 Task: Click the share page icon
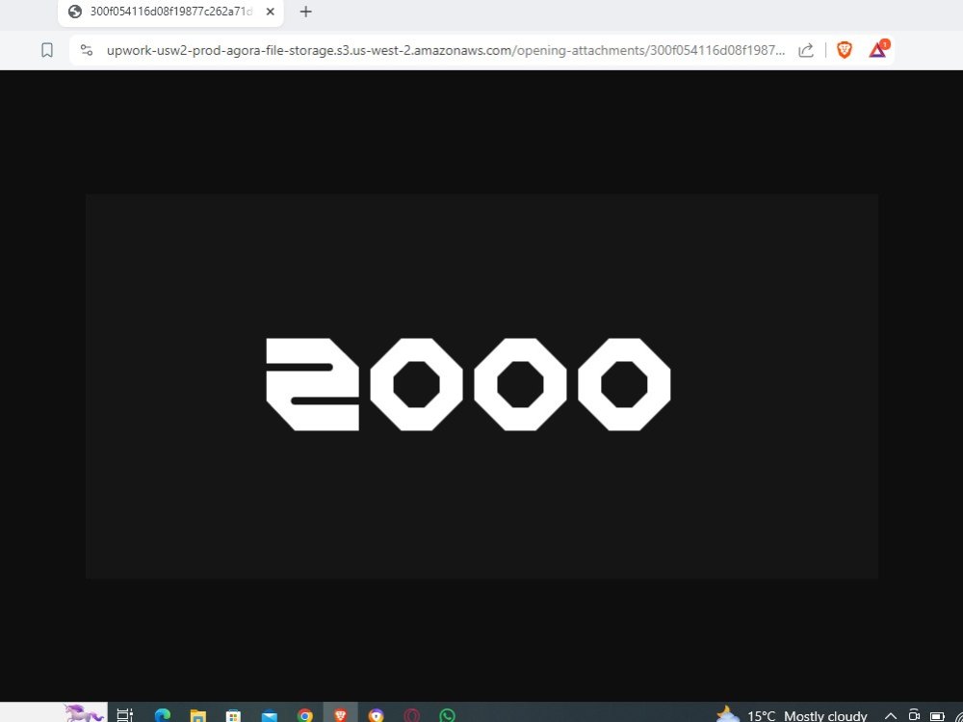pyautogui.click(x=806, y=50)
